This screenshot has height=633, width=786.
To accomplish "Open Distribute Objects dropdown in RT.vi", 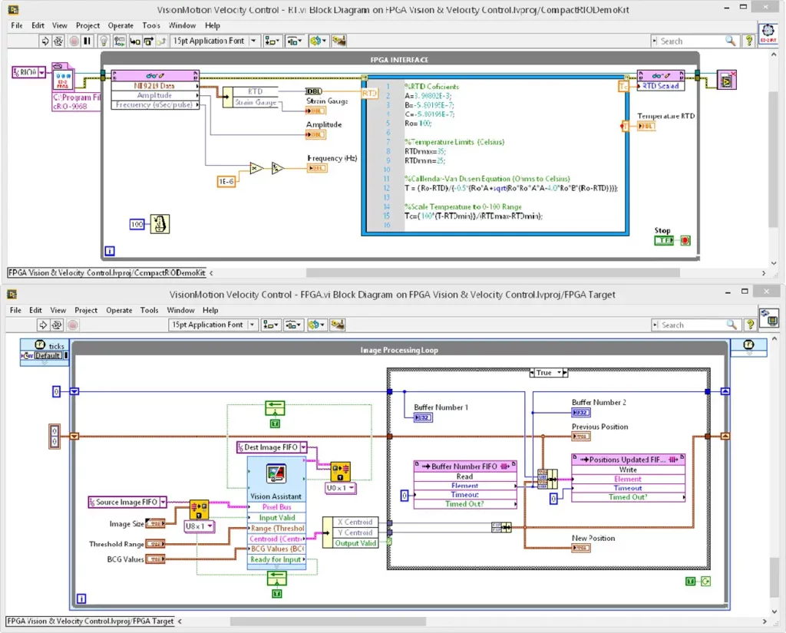I will pos(294,41).
